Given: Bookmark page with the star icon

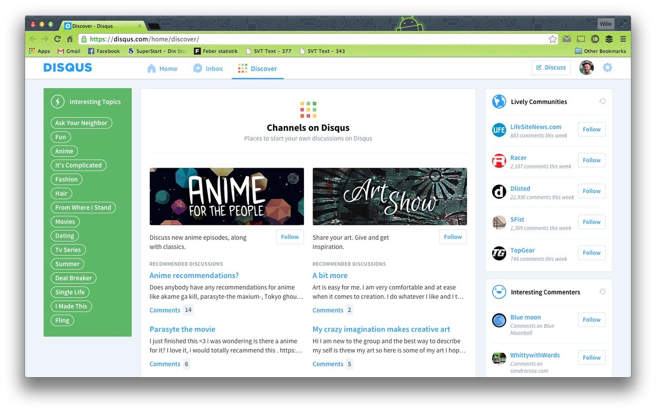Looking at the screenshot, I should click(552, 39).
